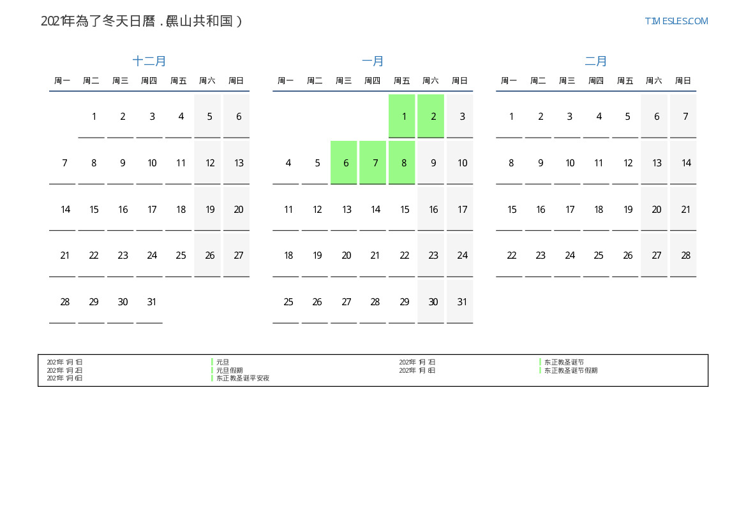This screenshot has width=746, height=527.
Task: Click the 周日 header in December calendar
Action: [236, 81]
